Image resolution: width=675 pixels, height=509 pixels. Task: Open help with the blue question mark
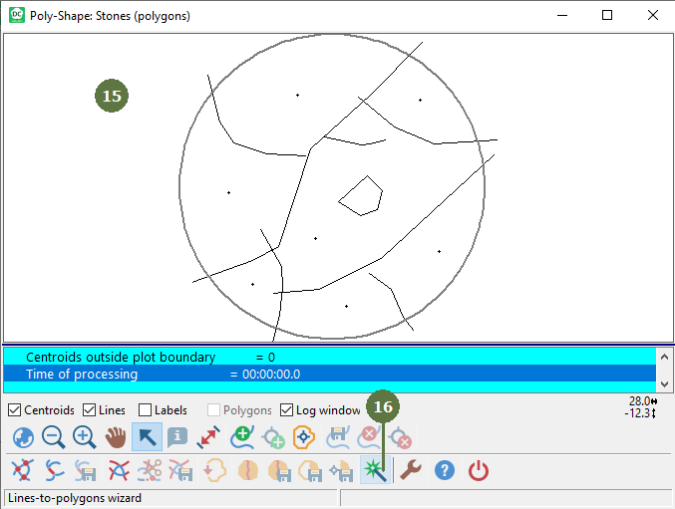click(x=445, y=470)
